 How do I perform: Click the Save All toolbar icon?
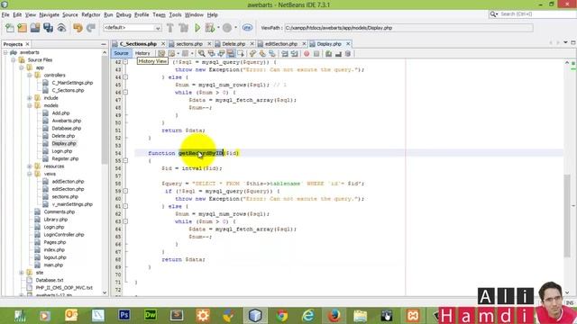click(48, 28)
